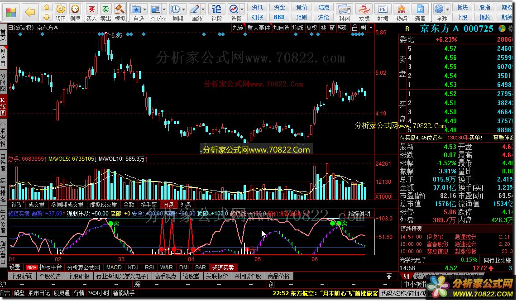Toggle the lock icon on chart toolbar
The image size is (517, 301).
point(355,28)
